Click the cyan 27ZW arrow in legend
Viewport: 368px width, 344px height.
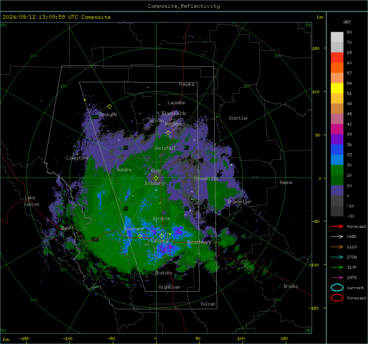coord(337,257)
